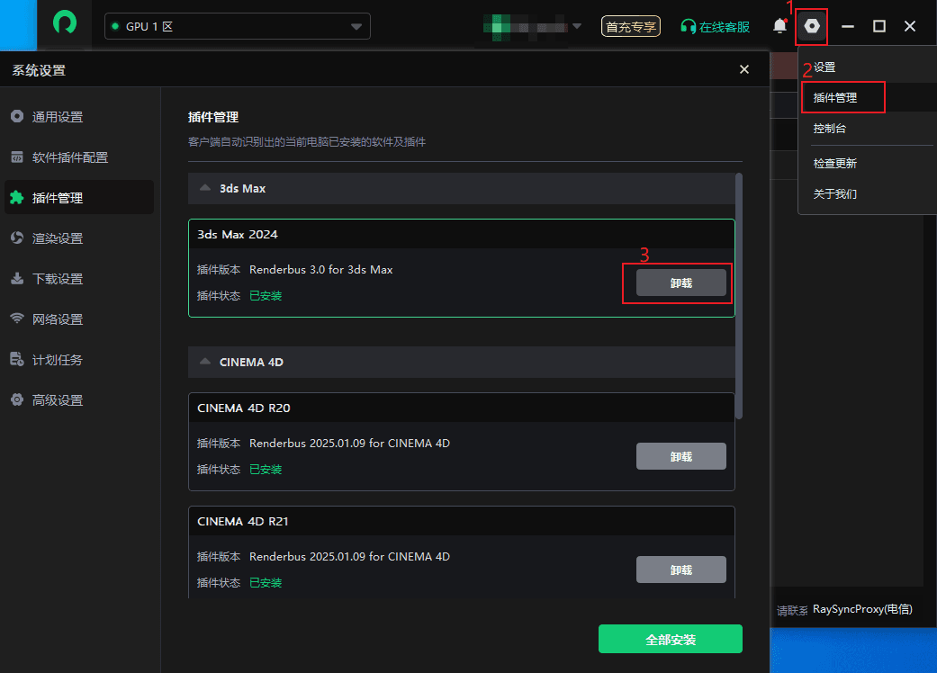Open the hexagon settings gear menu
This screenshot has height=673, width=937.
(x=812, y=26)
